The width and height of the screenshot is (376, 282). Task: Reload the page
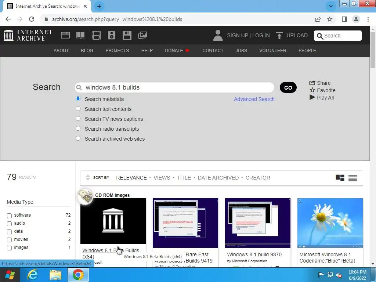click(32, 19)
